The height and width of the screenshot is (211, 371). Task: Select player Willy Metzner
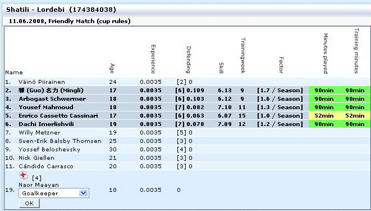(x=39, y=133)
